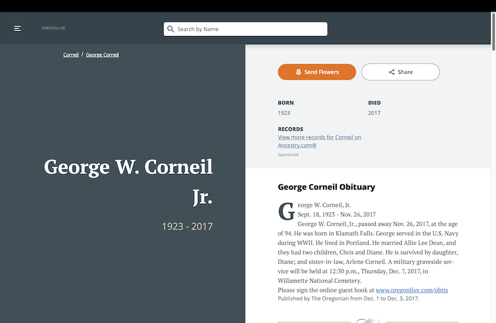Click the Share button label
The image size is (496, 323).
pos(405,72)
